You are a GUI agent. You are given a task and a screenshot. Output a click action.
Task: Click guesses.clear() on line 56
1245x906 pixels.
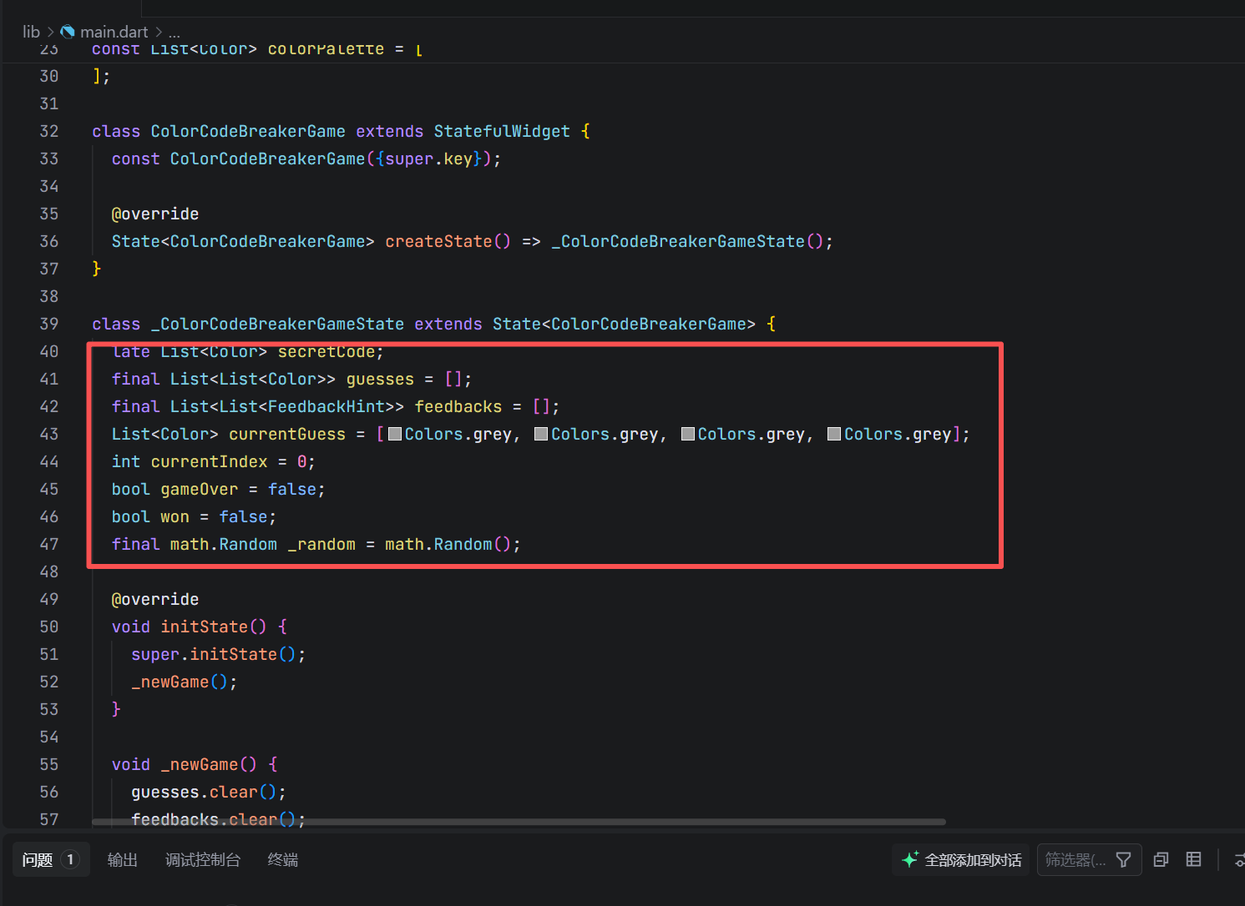(204, 792)
